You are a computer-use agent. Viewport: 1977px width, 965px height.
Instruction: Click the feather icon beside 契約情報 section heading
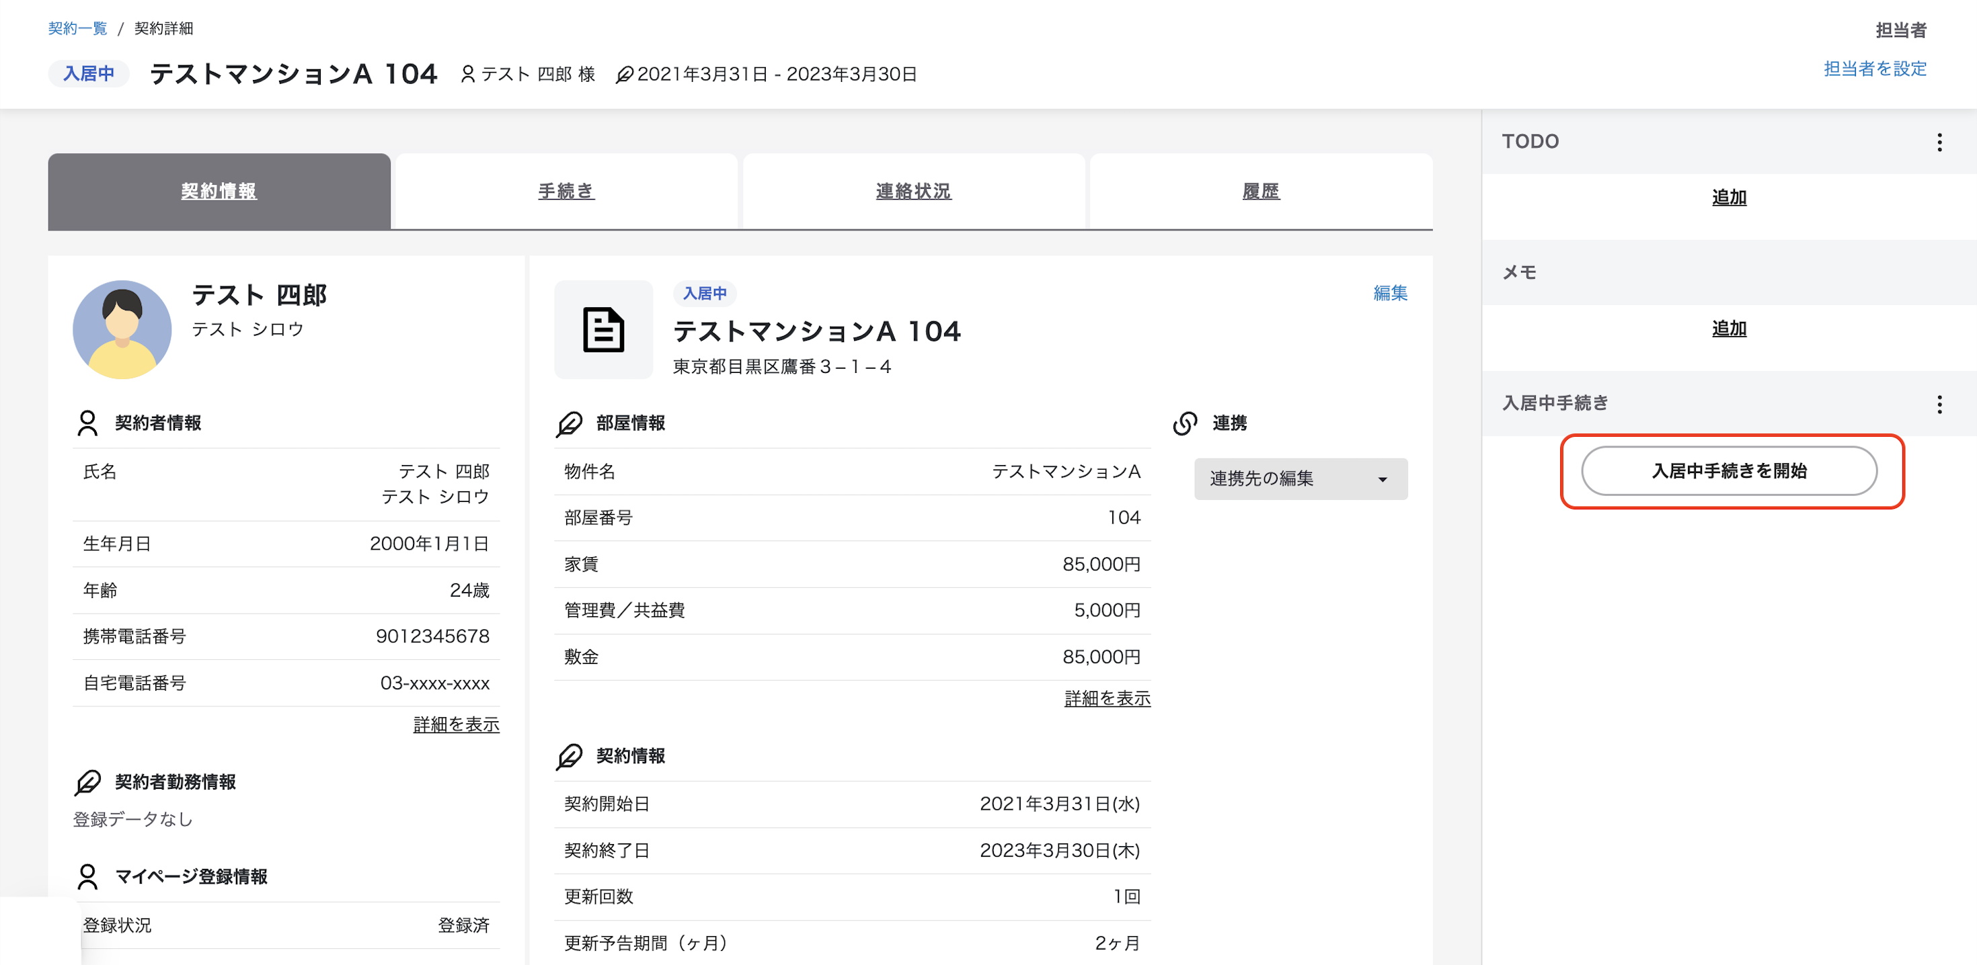click(x=570, y=757)
